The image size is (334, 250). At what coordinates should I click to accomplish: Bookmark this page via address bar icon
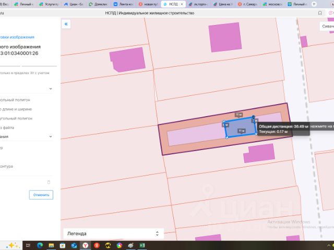coord(320,13)
